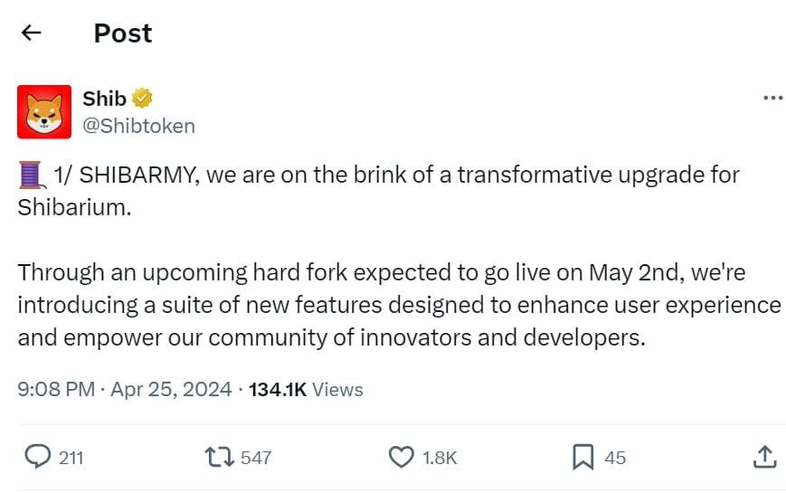Click the thread spool emoji
Viewport: 786px width, 493px height.
pyautogui.click(x=32, y=174)
